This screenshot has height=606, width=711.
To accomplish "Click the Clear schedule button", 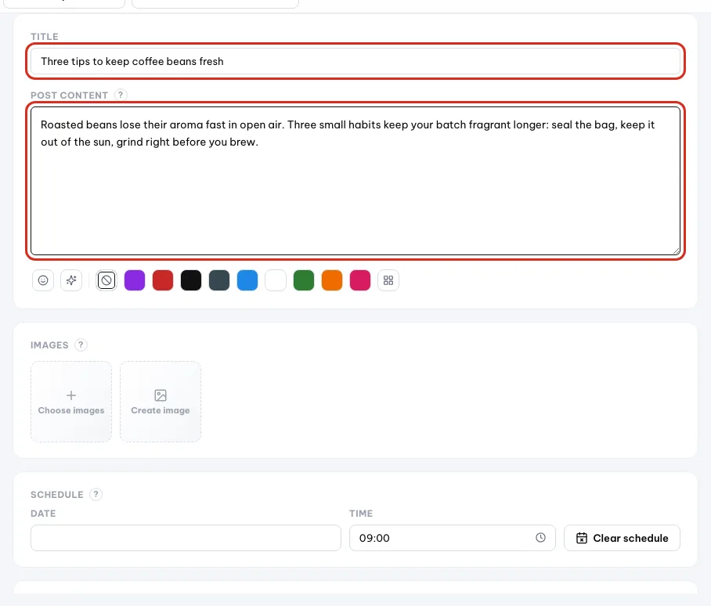I will click(622, 538).
